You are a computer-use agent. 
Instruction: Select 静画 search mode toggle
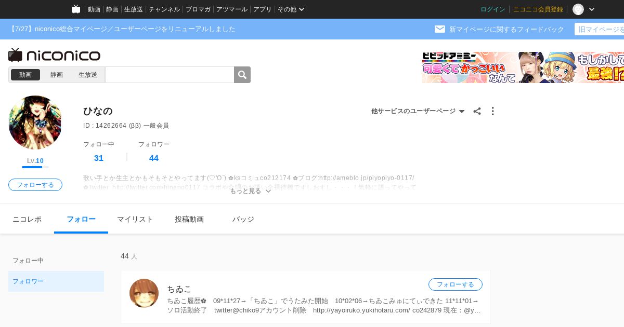coord(57,75)
